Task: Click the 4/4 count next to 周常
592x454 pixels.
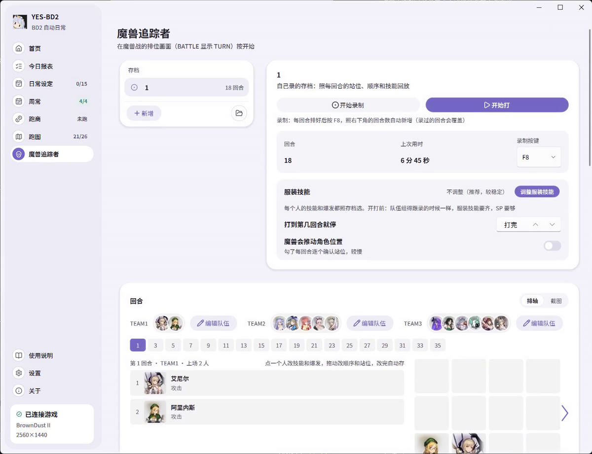Action: (83, 101)
